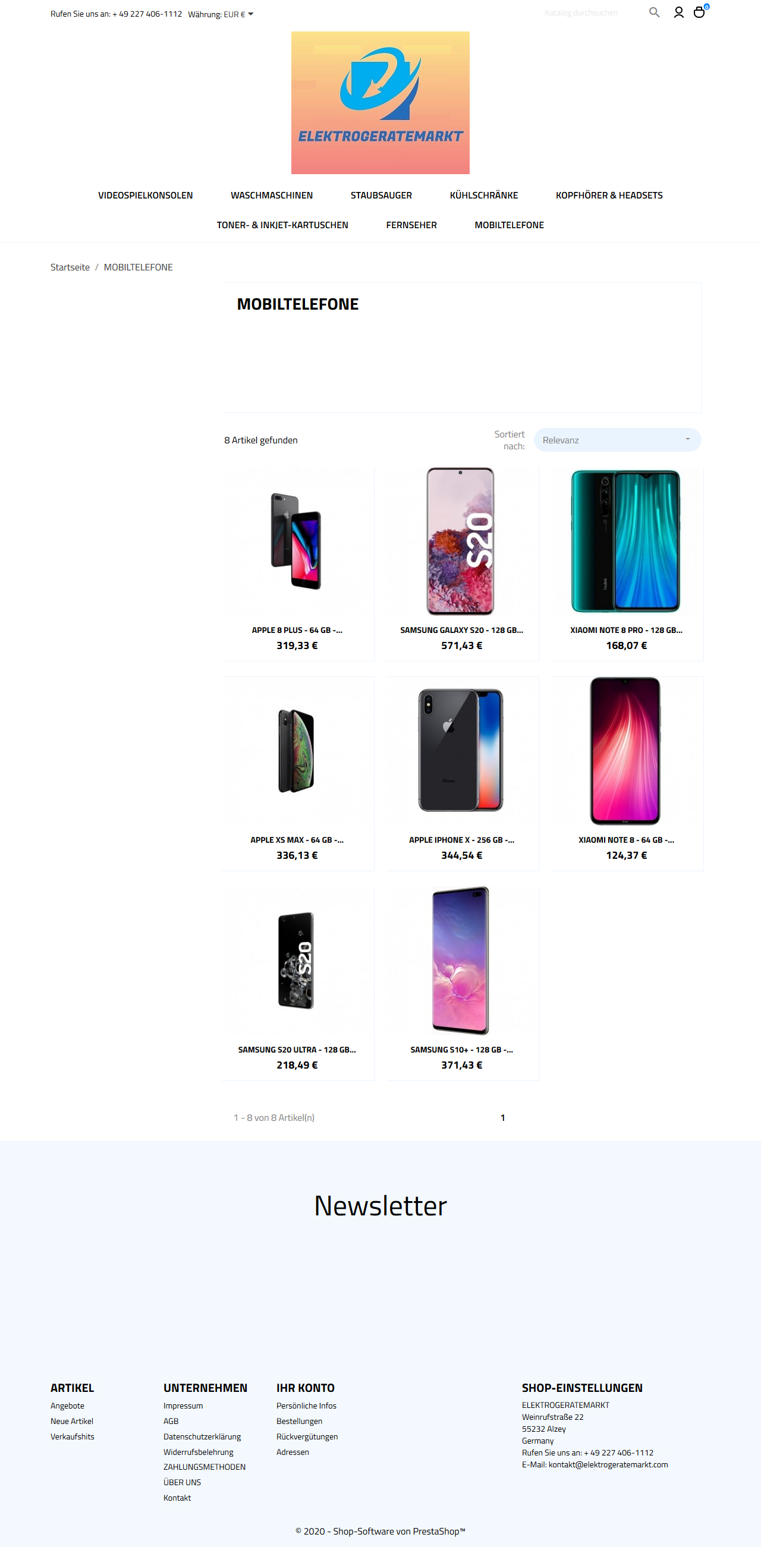View the Xiaomi Note 8 Pro image

pos(626,541)
